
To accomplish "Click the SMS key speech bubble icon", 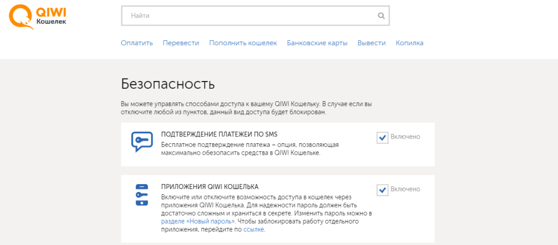I will pos(142,142).
